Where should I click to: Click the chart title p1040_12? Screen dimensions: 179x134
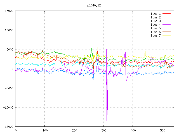94,5
